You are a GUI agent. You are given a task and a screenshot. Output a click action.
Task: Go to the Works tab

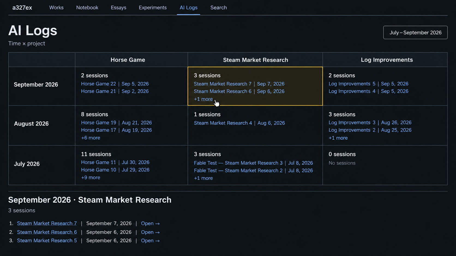click(56, 8)
